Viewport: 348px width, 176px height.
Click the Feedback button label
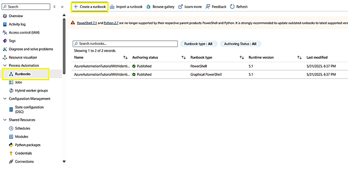(x=219, y=6)
